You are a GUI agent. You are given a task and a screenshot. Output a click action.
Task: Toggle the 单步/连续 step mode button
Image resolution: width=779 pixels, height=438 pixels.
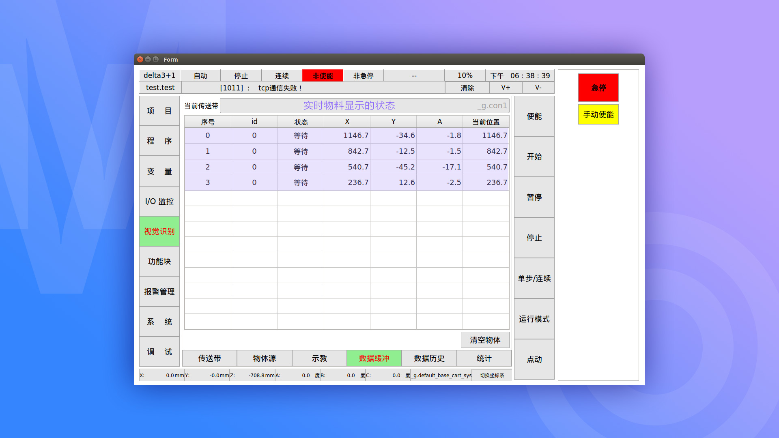(534, 279)
